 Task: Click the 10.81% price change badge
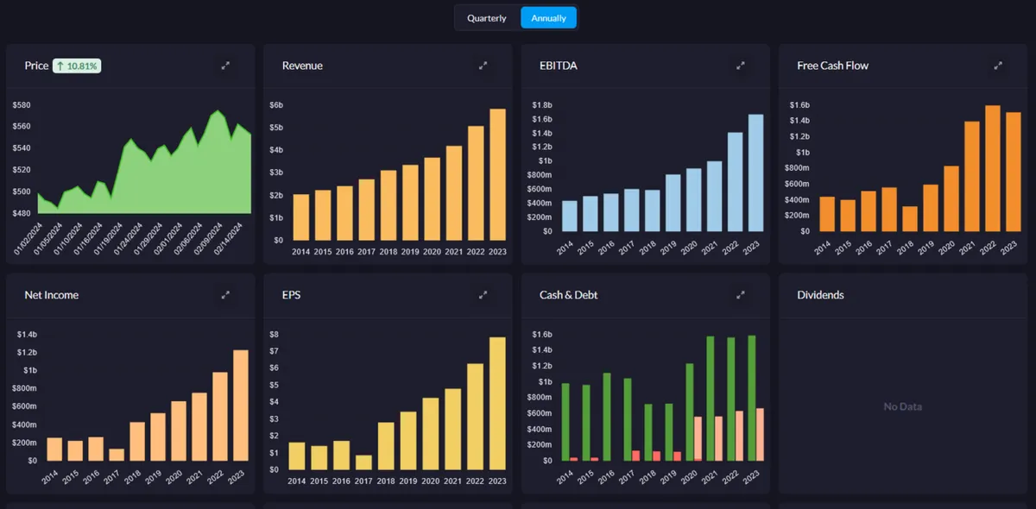coord(77,66)
